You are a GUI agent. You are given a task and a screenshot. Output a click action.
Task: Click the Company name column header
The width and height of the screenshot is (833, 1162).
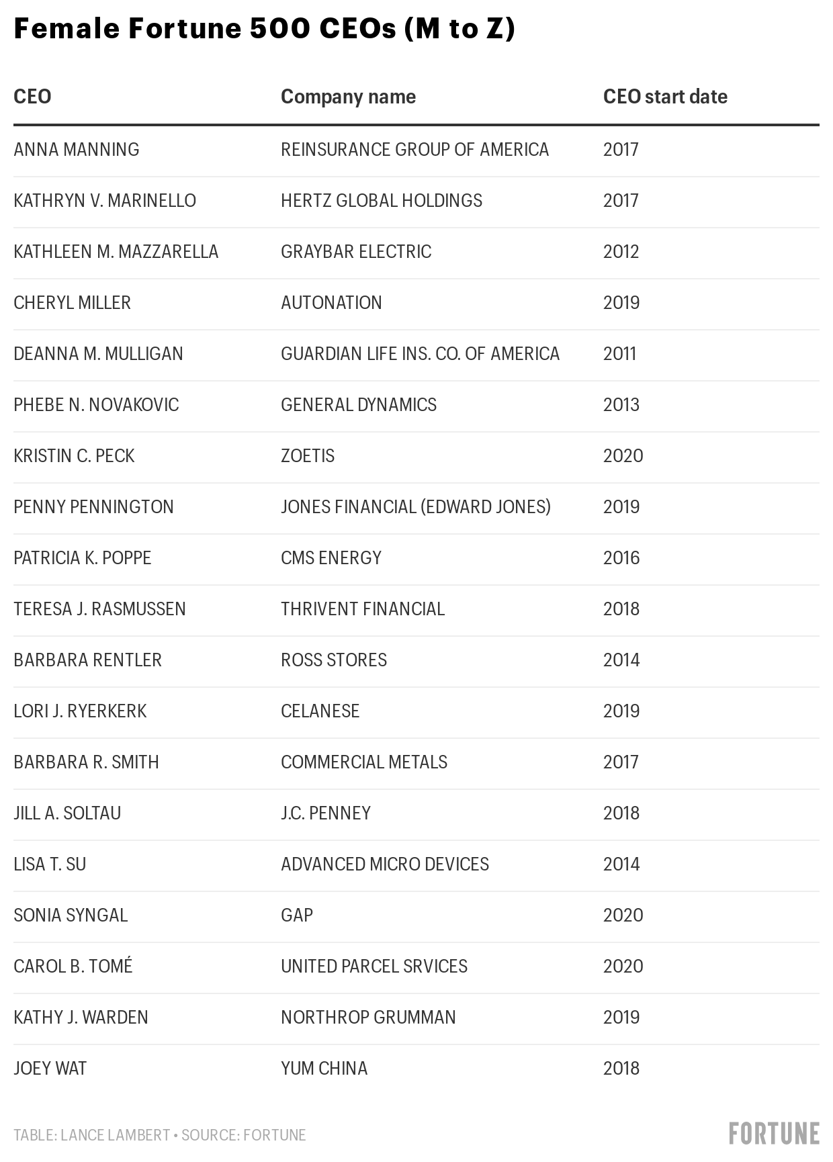tap(348, 97)
